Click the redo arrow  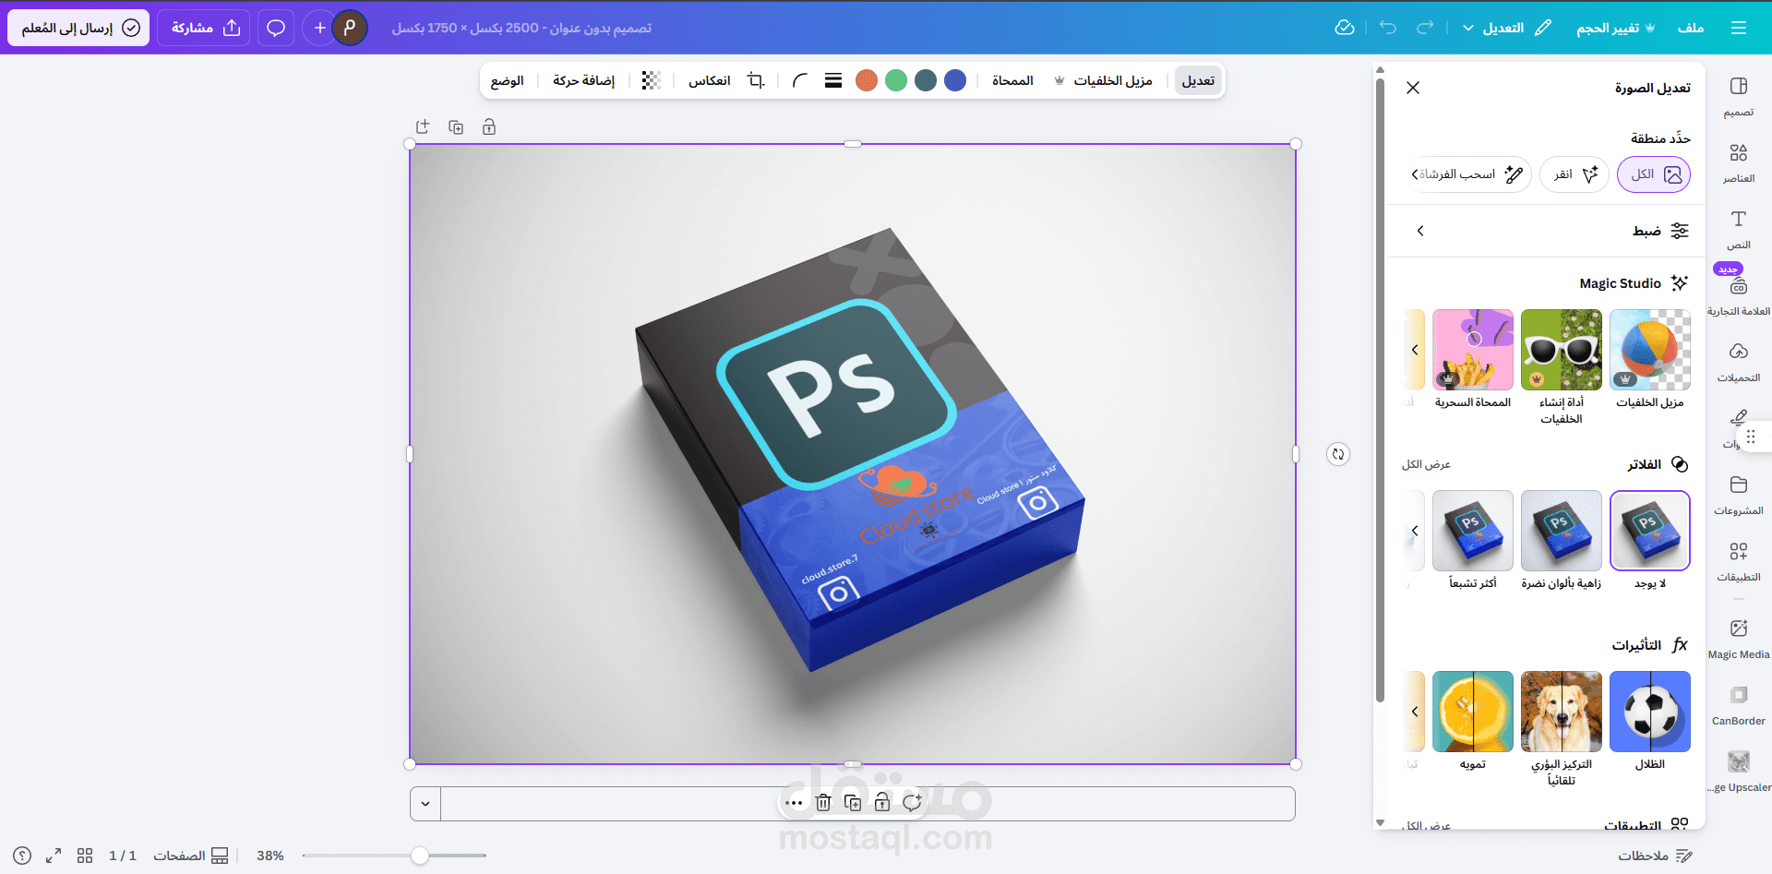1425,28
